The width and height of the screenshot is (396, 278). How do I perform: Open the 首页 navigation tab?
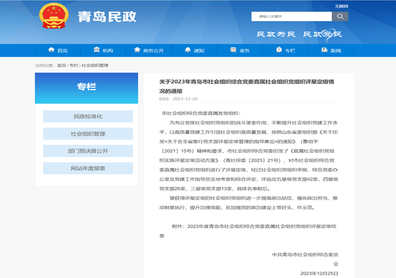click(x=57, y=50)
